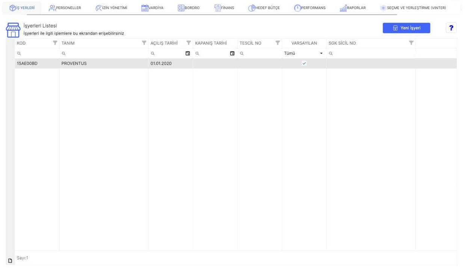Click the Yeni İşyeri button
This screenshot has height=269, width=465.
point(406,29)
